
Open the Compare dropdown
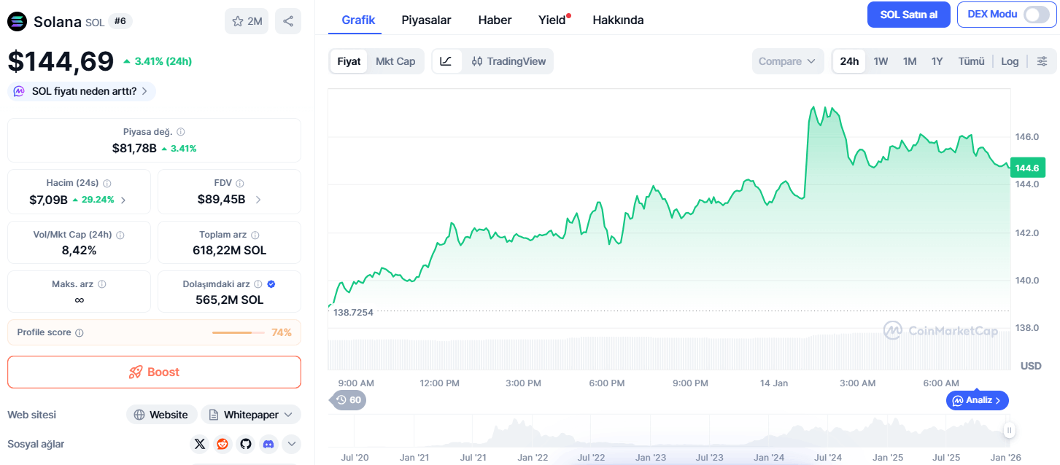[x=788, y=61]
